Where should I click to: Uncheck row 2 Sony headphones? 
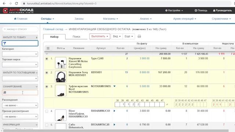pyautogui.click(x=47, y=73)
